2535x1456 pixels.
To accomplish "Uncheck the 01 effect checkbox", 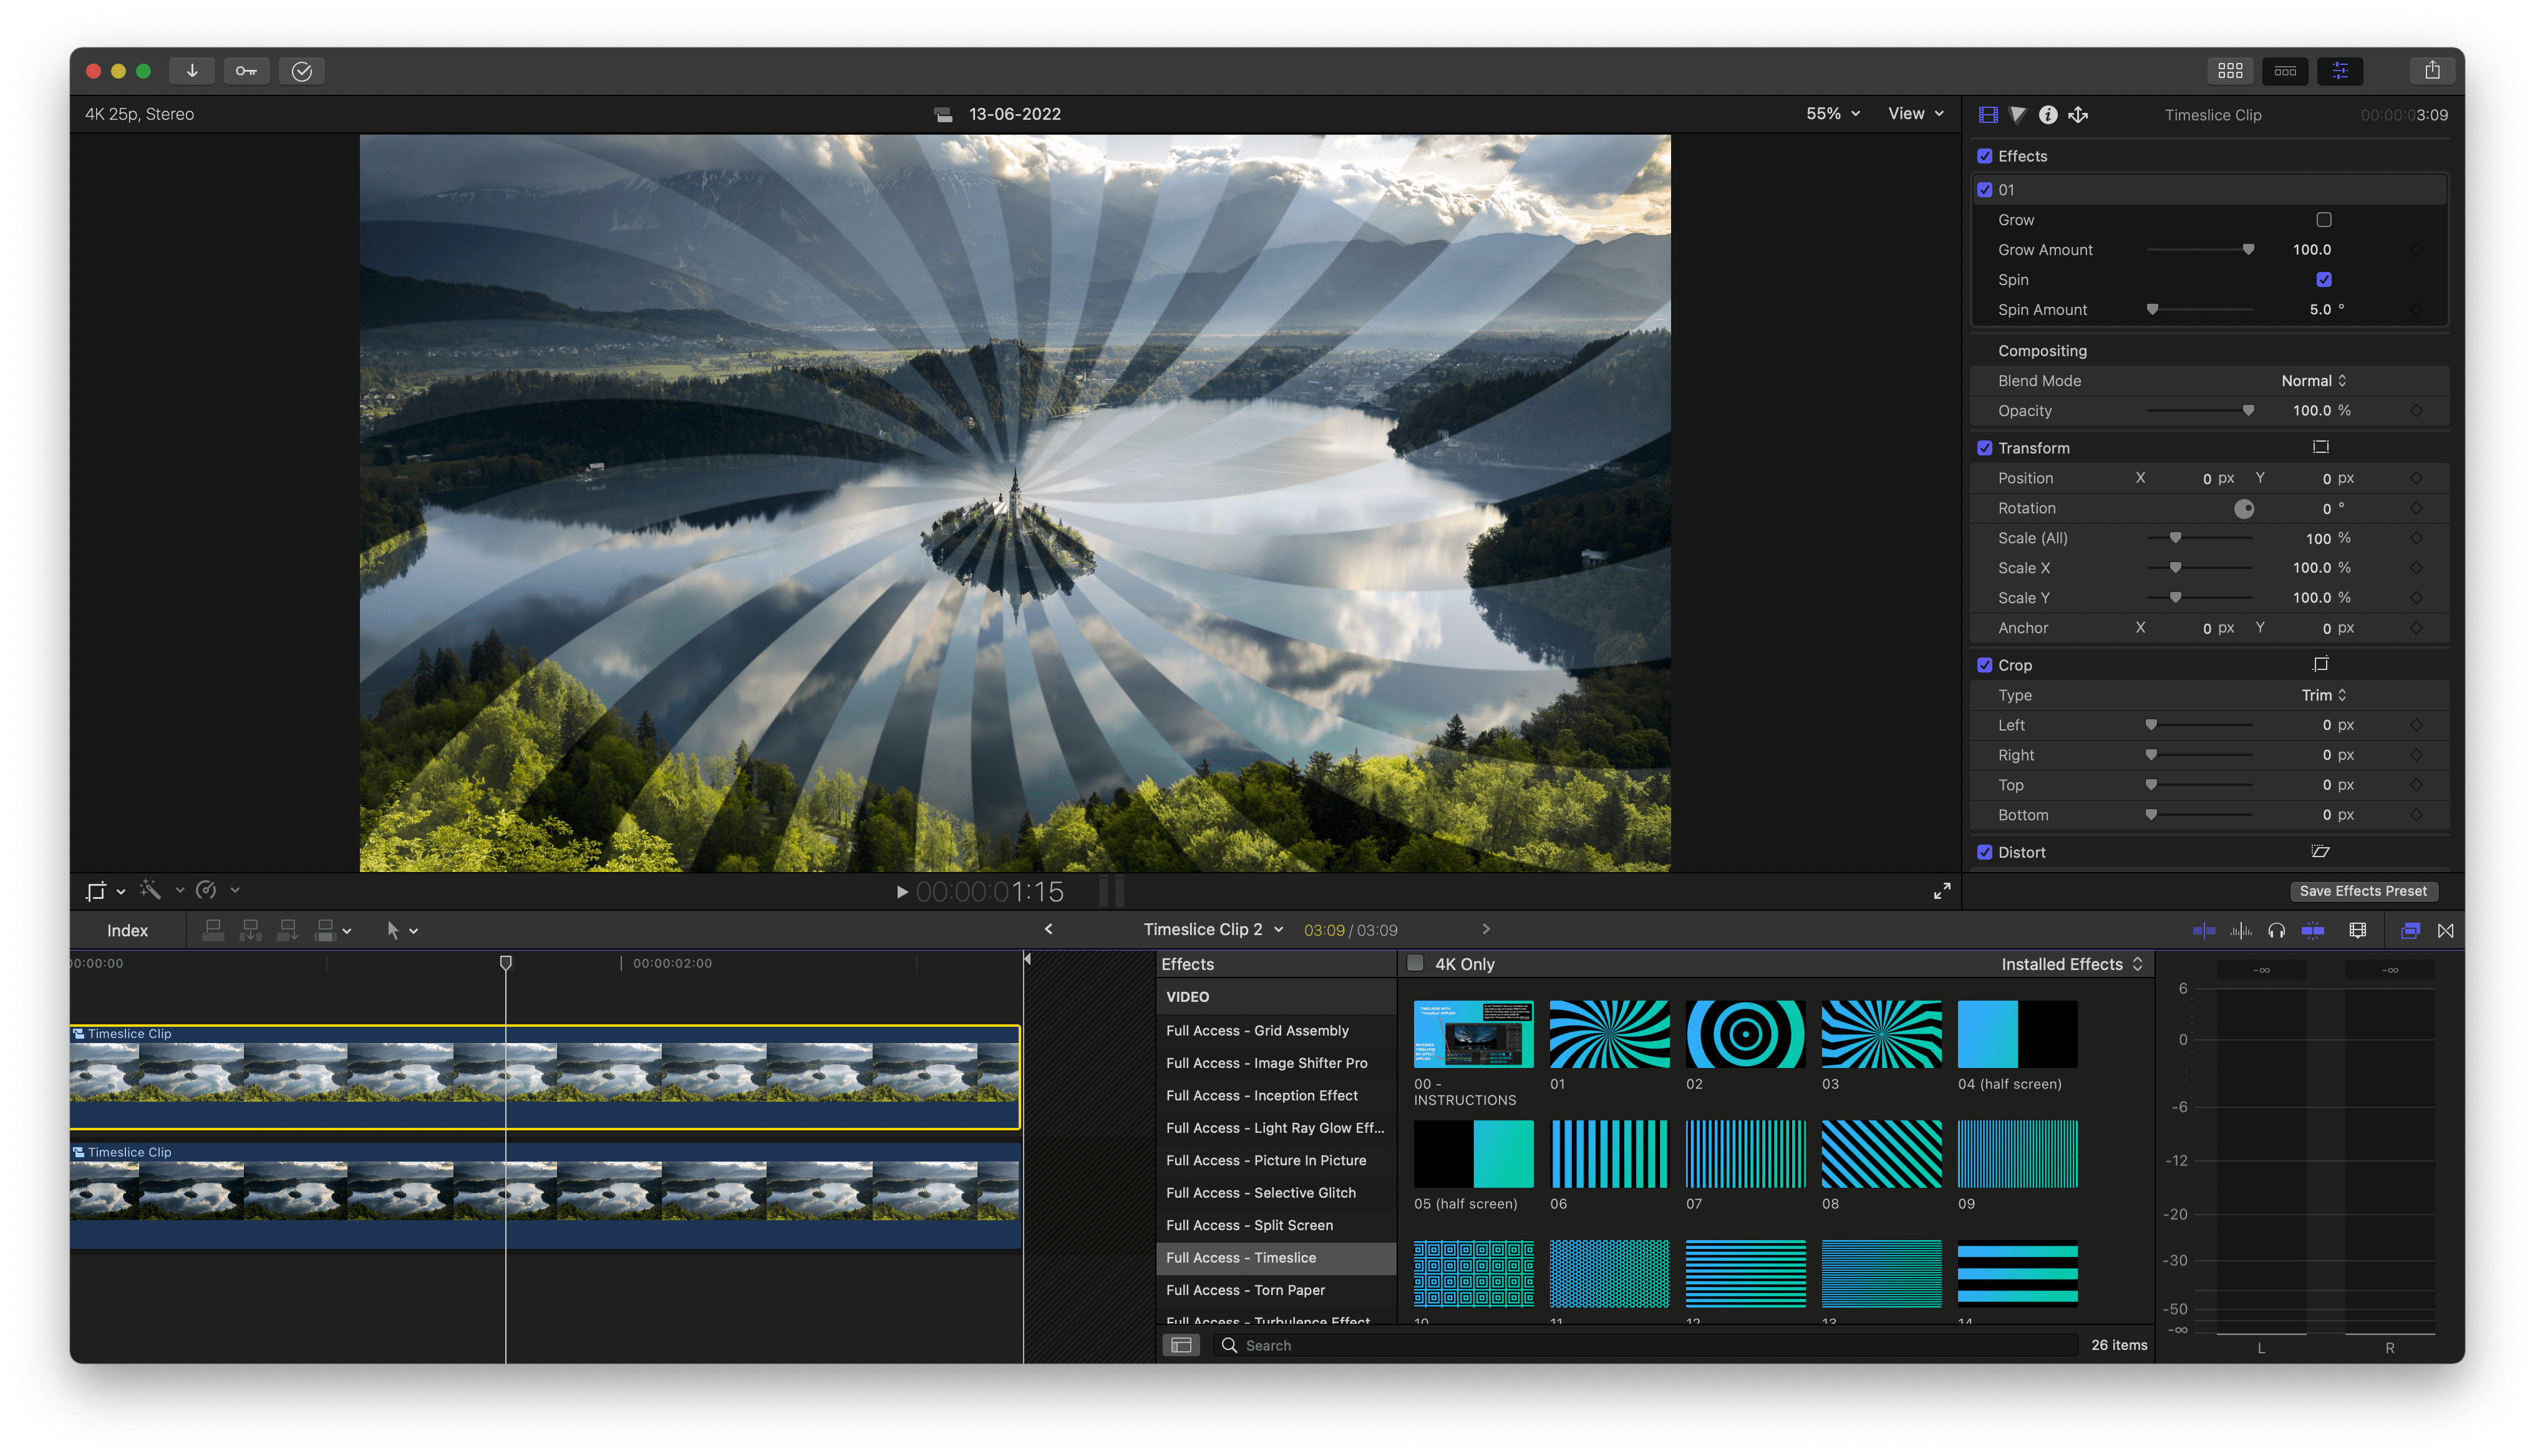I will pyautogui.click(x=1985, y=189).
